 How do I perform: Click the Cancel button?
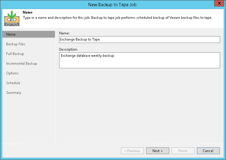point(208,151)
